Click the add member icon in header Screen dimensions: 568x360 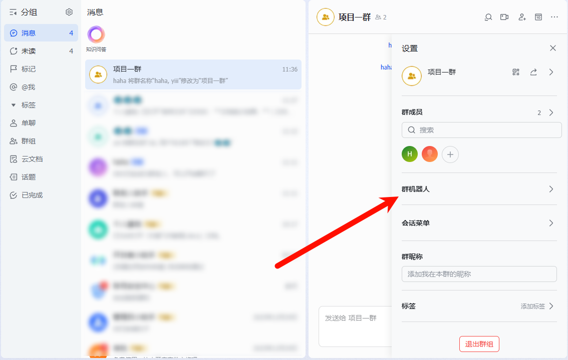pos(522,17)
